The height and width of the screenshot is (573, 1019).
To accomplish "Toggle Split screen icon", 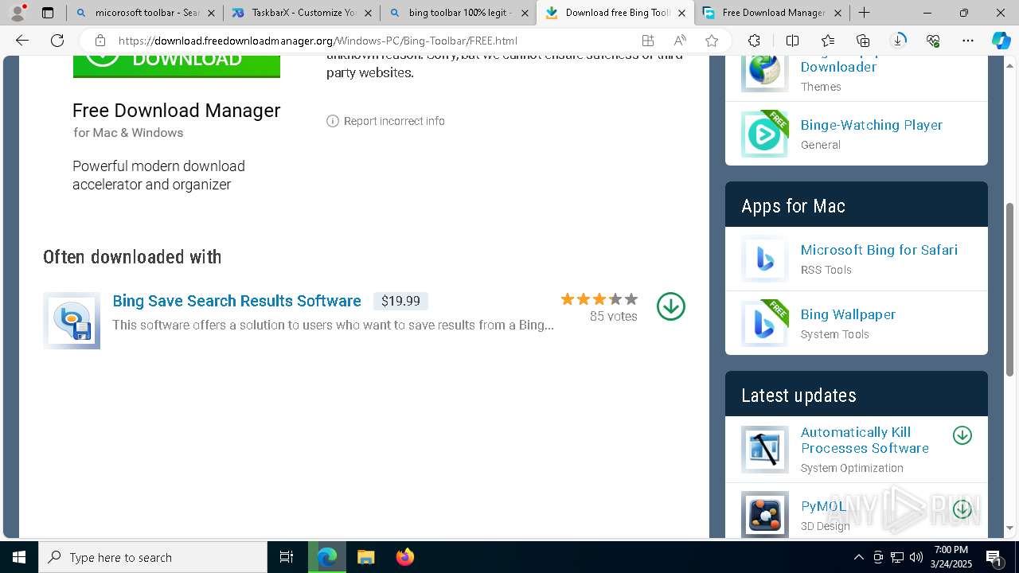I will click(x=792, y=41).
